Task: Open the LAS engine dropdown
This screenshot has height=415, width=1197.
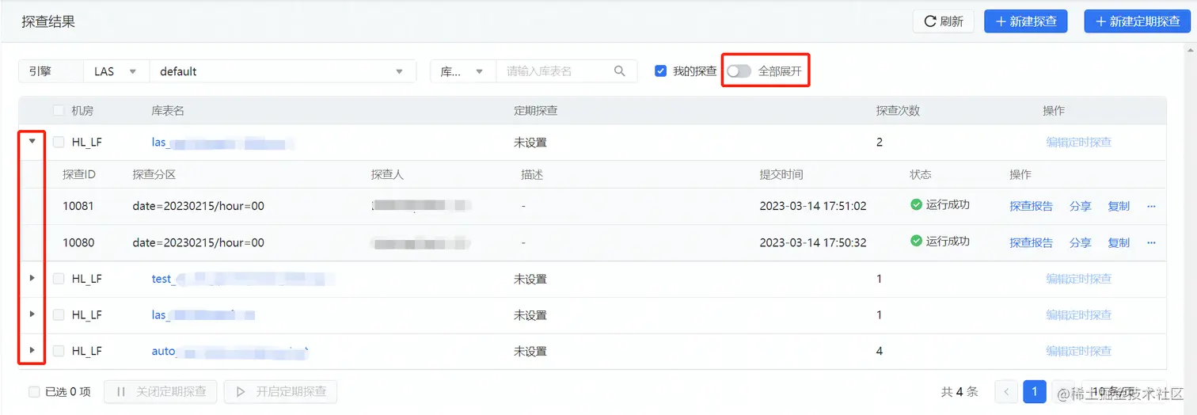Action: point(116,71)
